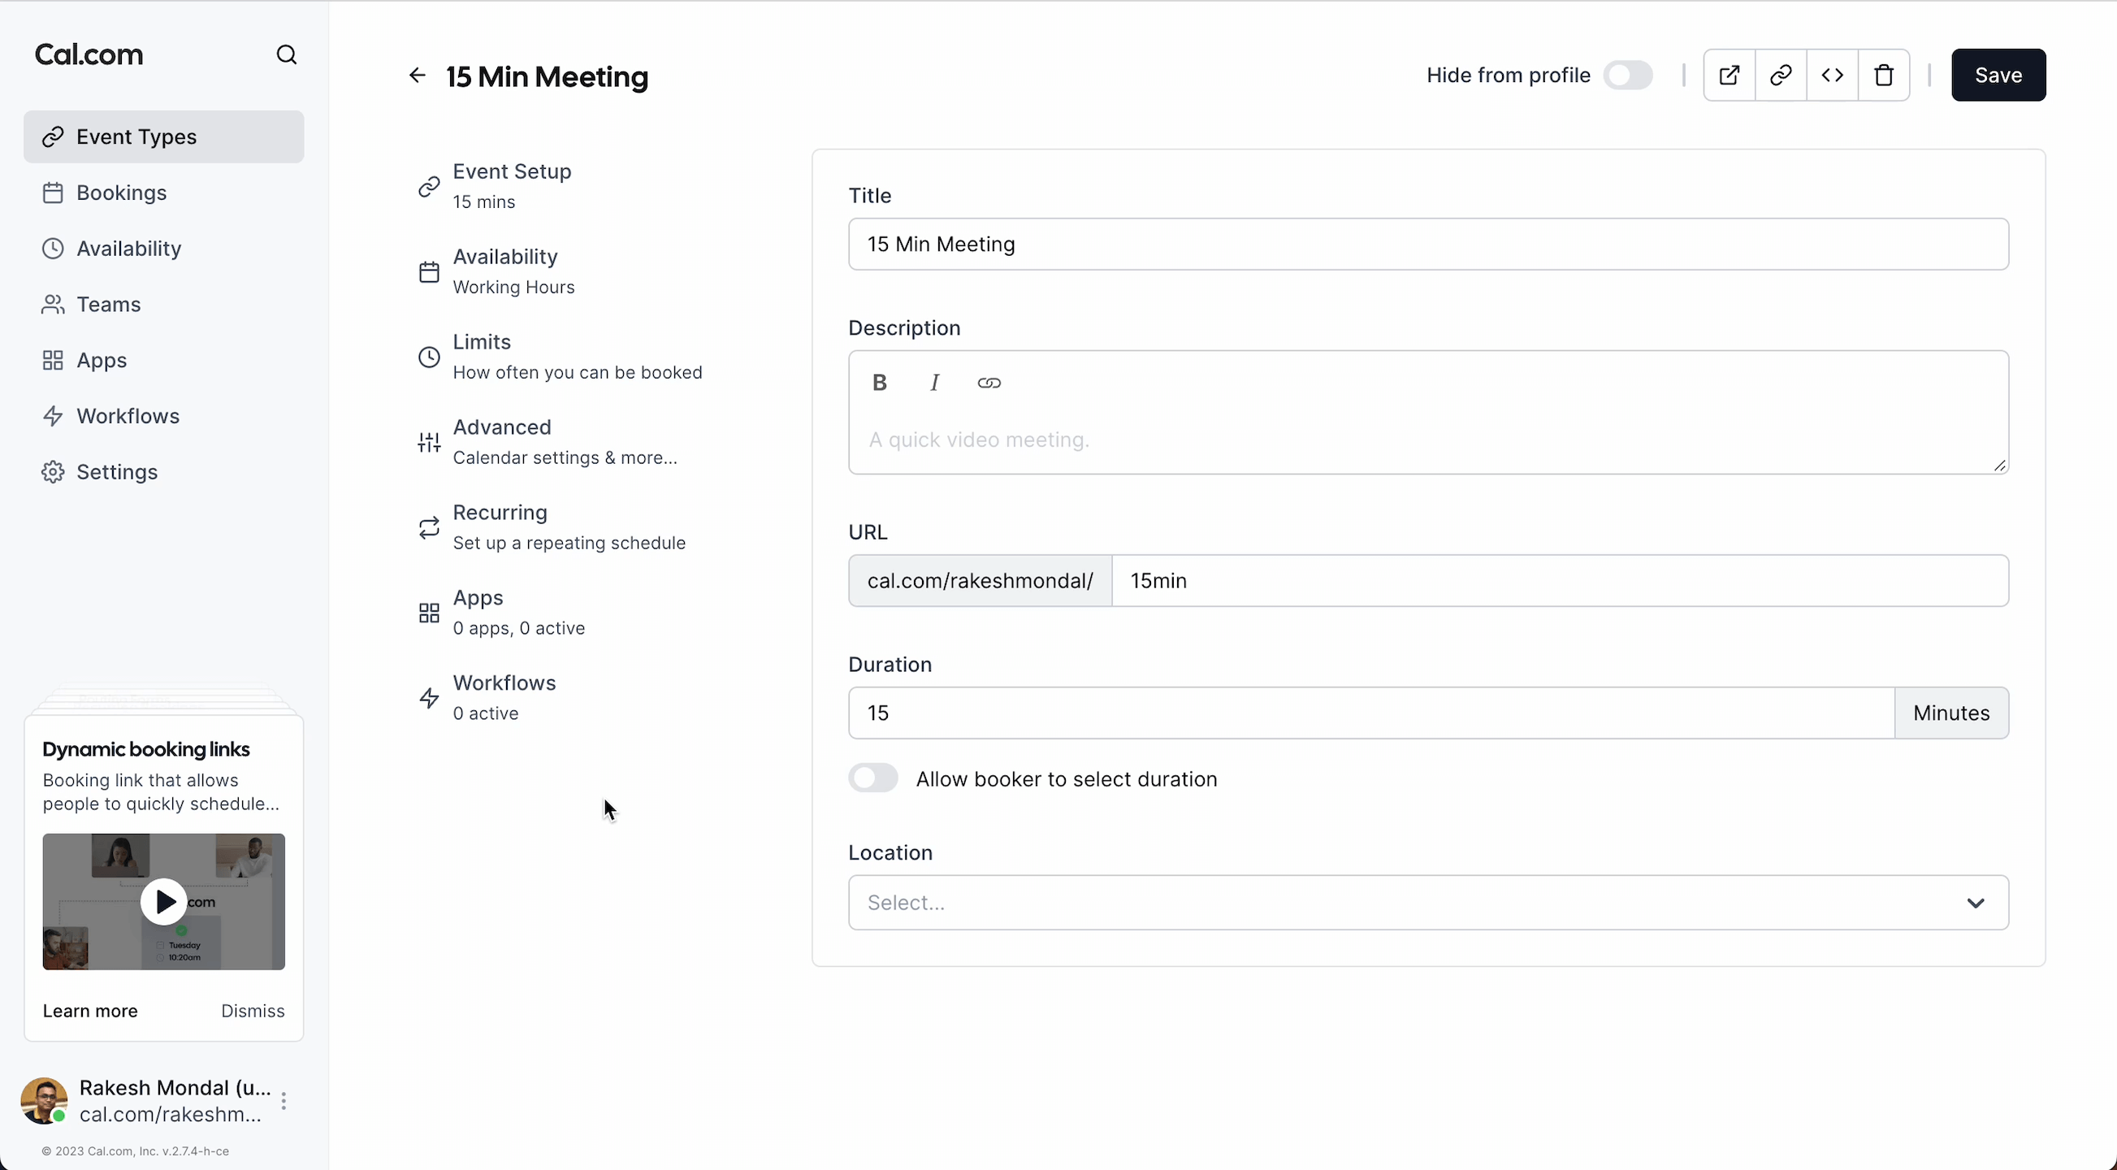The image size is (2117, 1170).
Task: Click the URL slug input field
Action: pos(1559,580)
